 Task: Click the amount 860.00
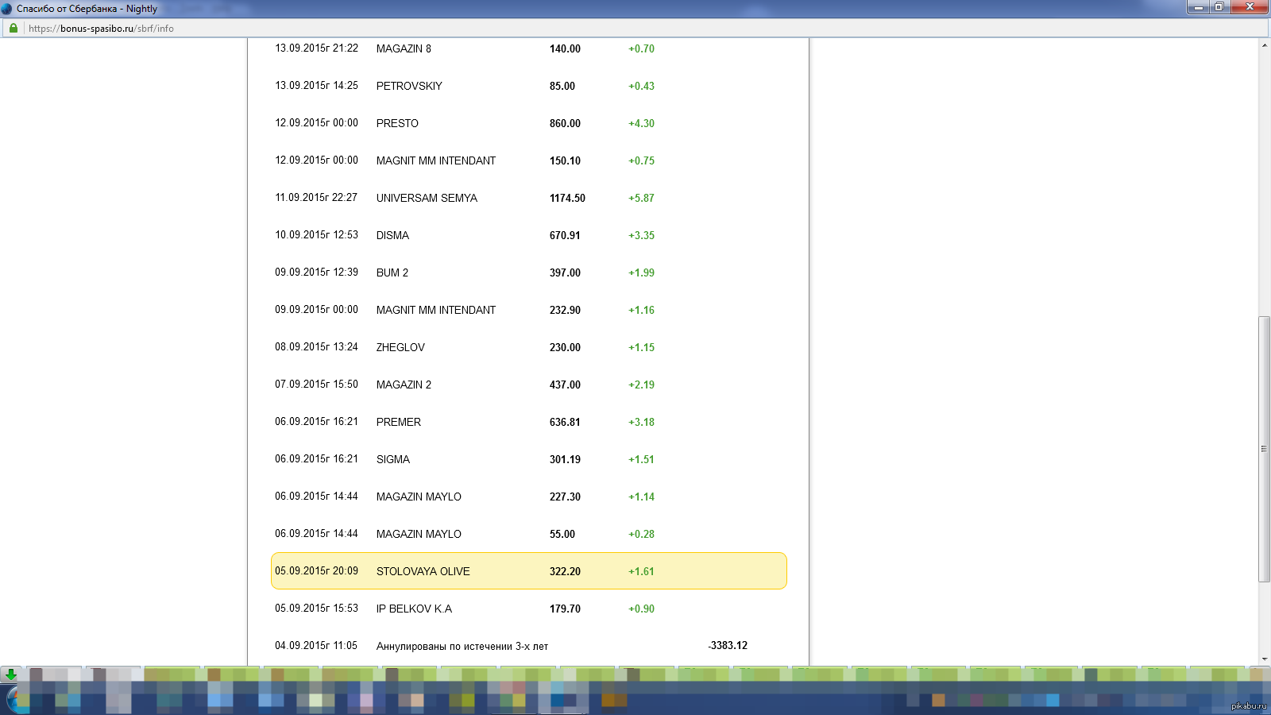[x=565, y=123]
